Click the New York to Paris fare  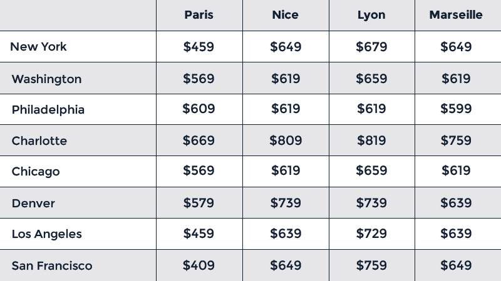(x=199, y=47)
